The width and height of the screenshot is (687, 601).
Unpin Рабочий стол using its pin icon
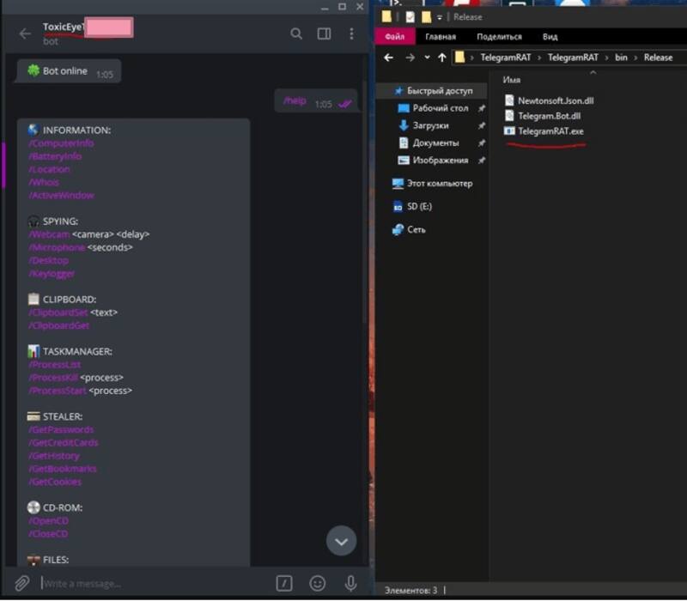(x=482, y=109)
